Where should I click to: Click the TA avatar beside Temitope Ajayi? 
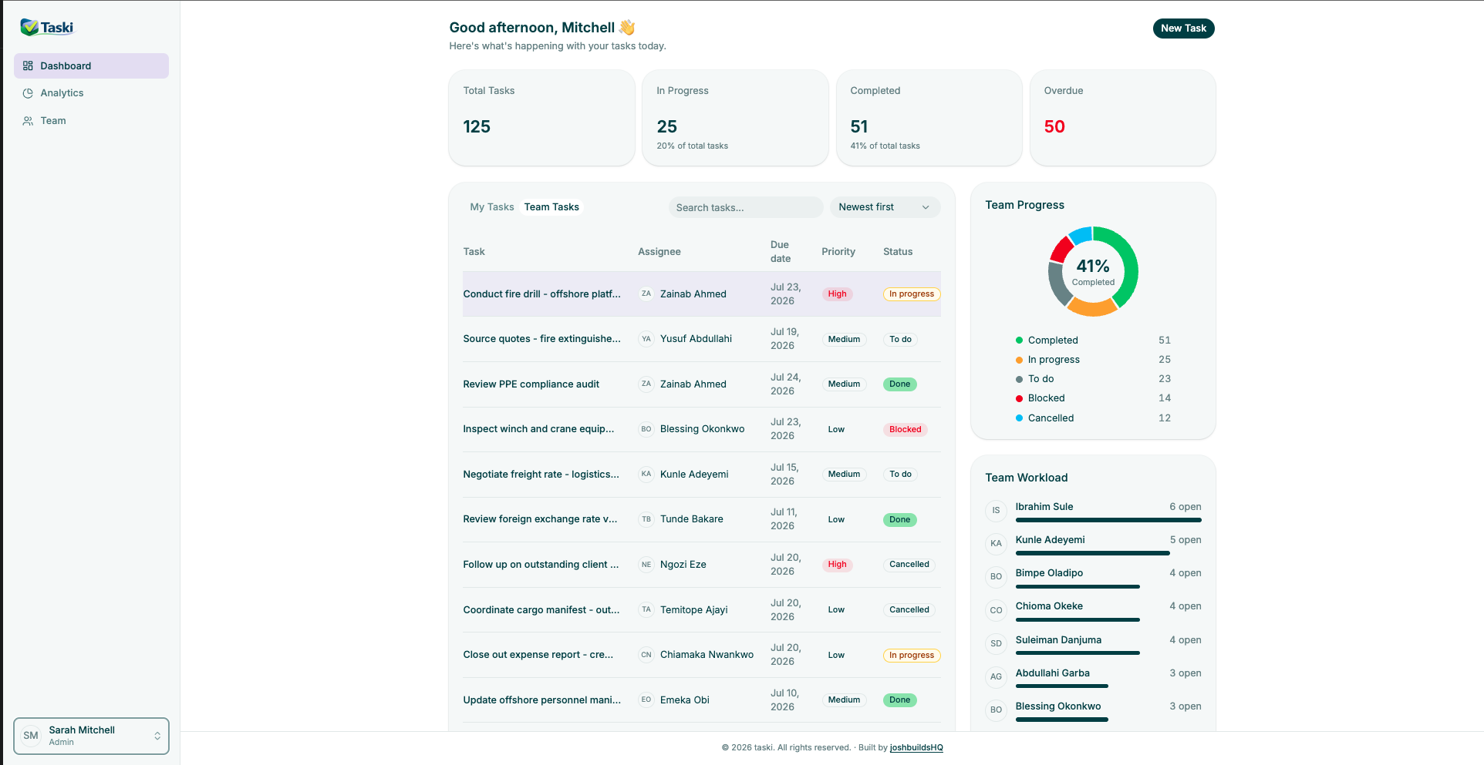[646, 609]
